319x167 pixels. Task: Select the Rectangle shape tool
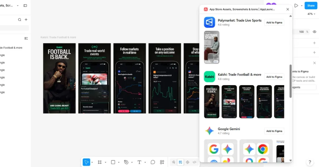(x=113, y=162)
